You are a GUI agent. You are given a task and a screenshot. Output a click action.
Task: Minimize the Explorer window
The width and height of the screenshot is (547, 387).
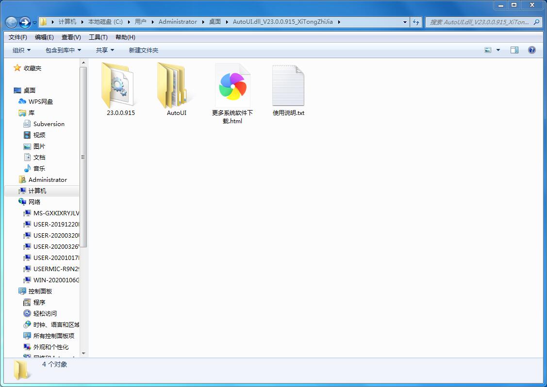click(501, 5)
